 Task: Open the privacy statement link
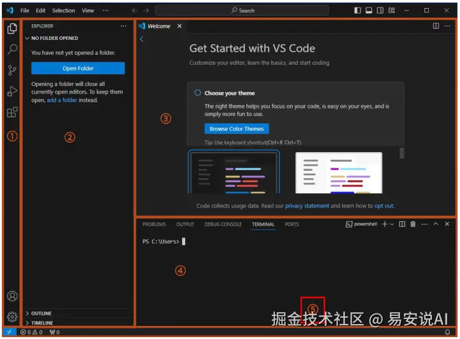point(307,206)
